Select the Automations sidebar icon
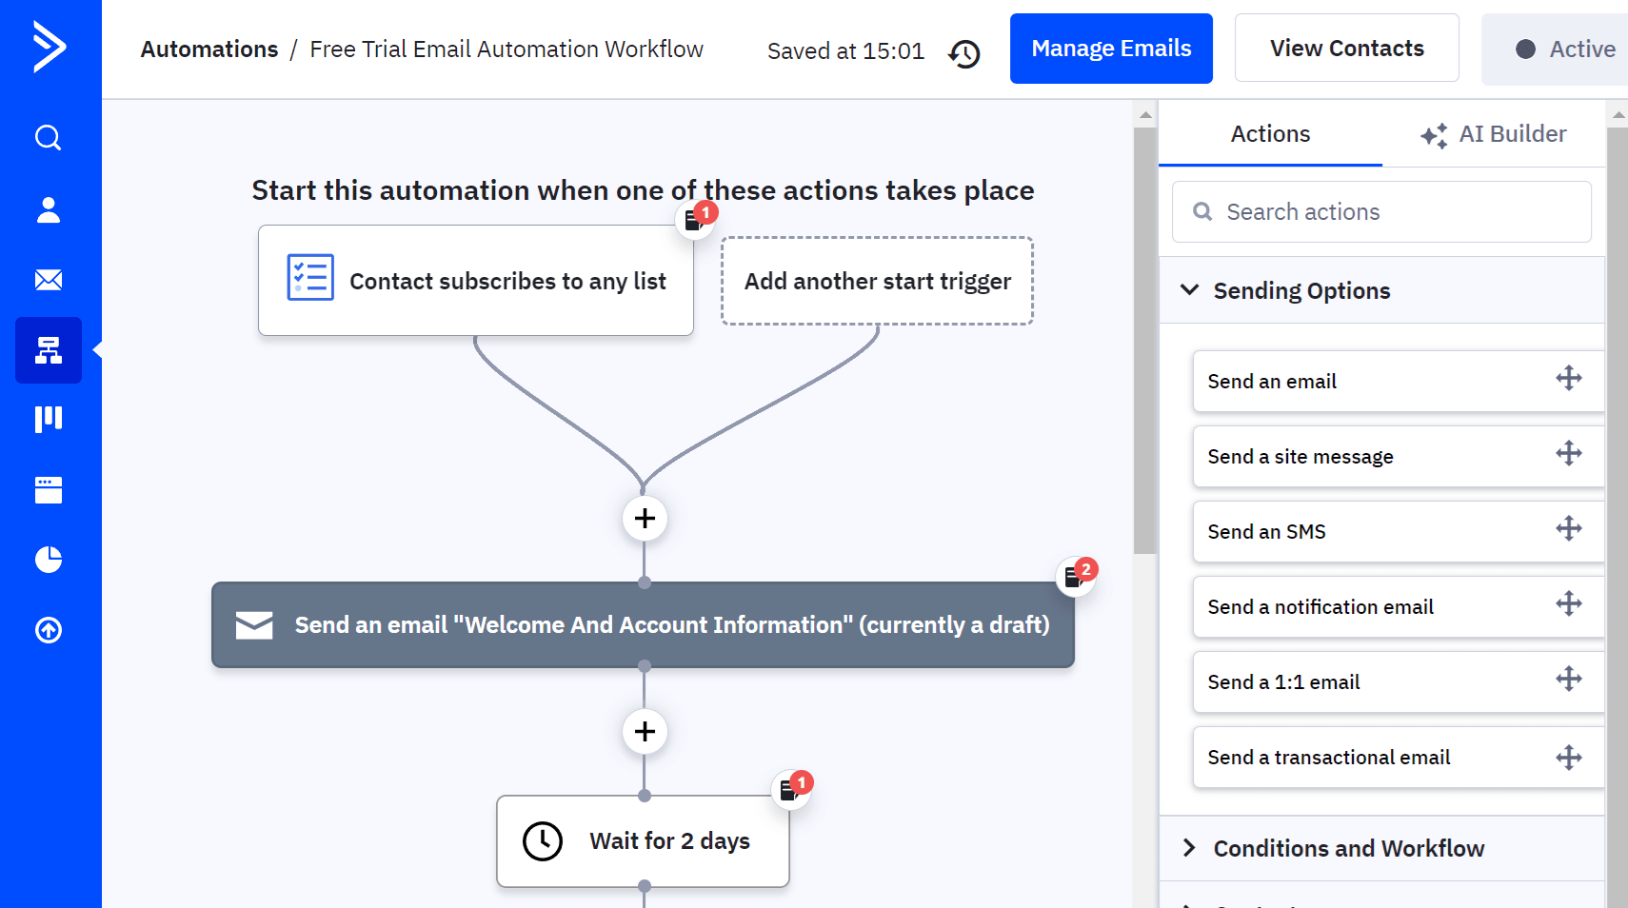 49,350
